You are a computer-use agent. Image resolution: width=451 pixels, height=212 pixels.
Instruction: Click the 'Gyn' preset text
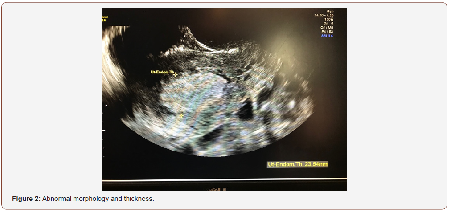[x=330, y=12]
